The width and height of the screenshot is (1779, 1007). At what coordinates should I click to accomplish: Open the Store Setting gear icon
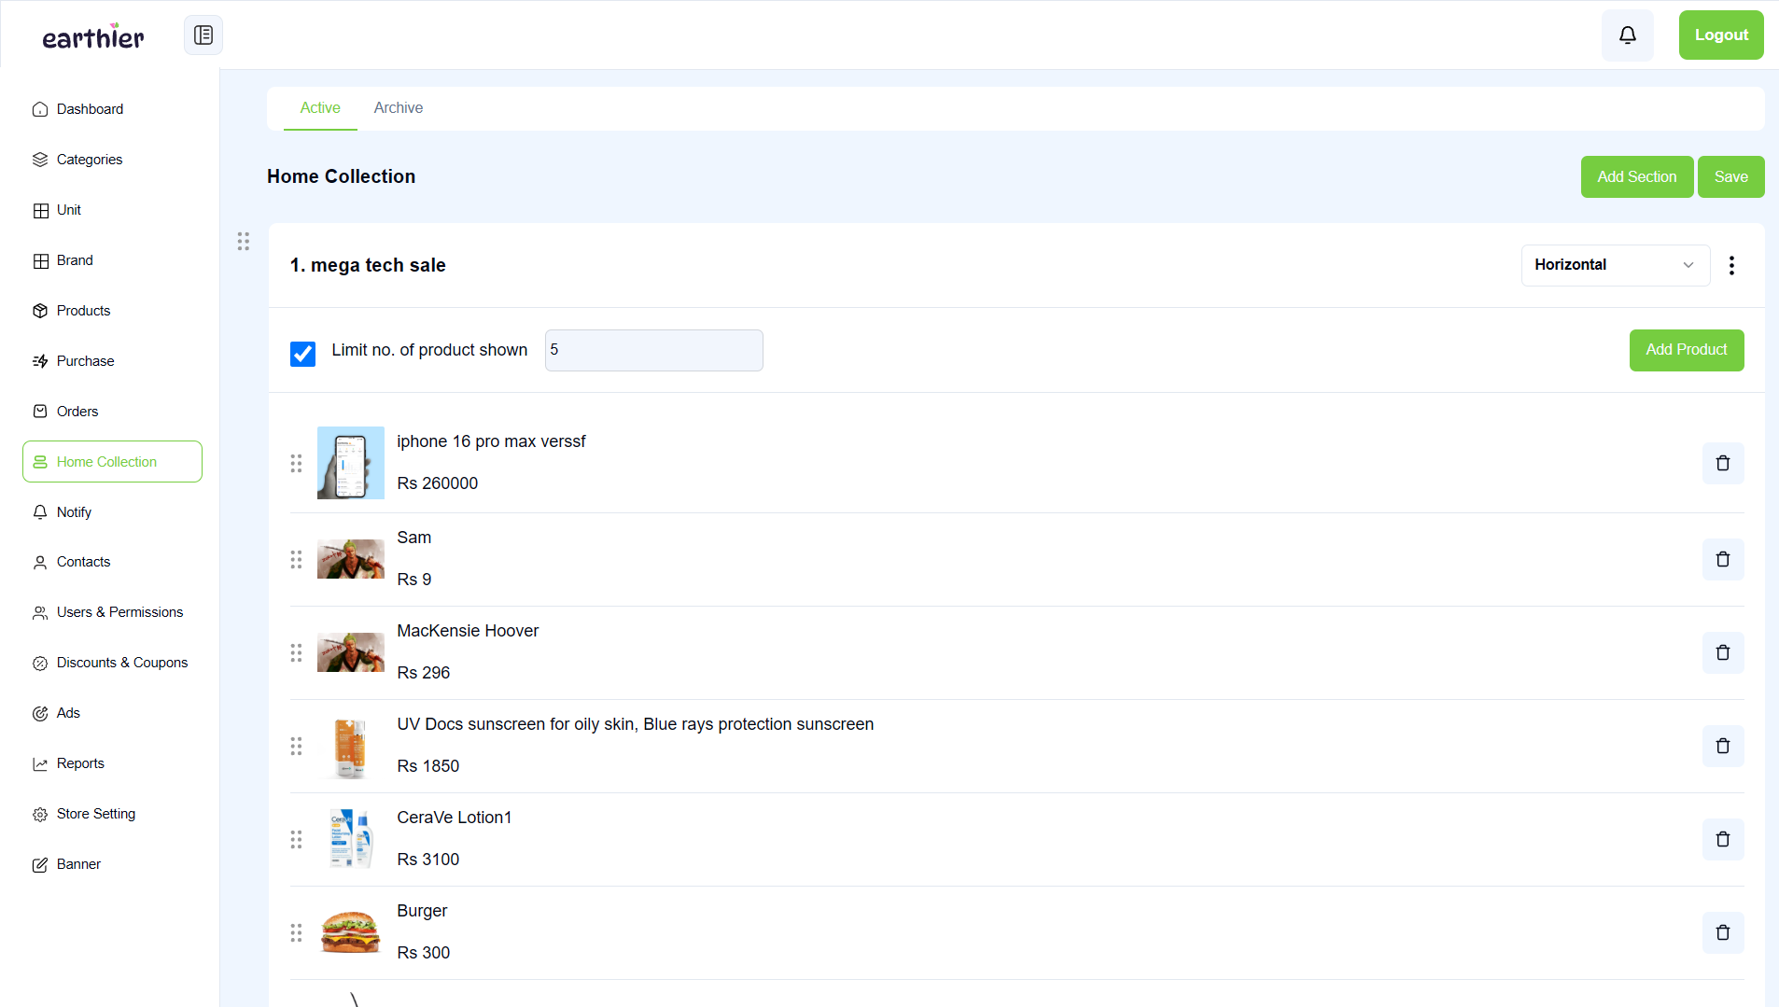tap(40, 814)
